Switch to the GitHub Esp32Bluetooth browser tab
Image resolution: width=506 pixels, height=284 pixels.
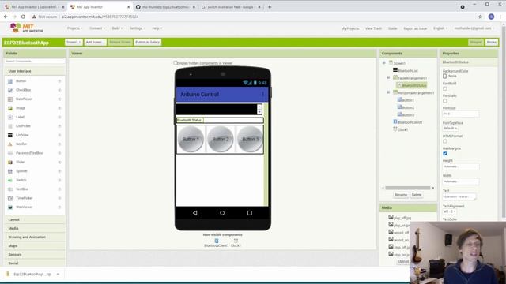click(165, 7)
